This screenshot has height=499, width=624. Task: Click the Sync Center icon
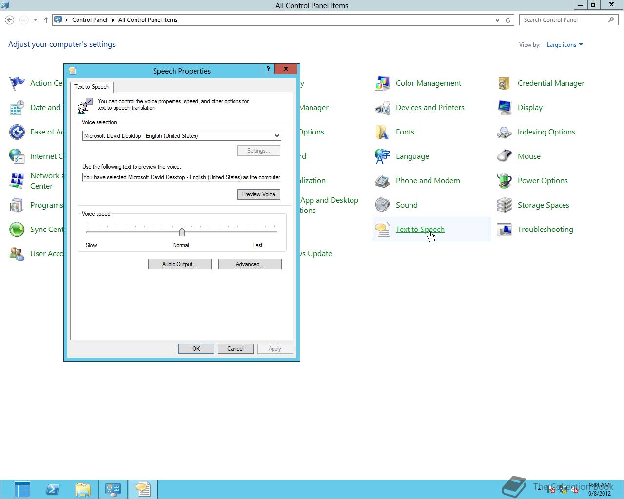pyautogui.click(x=17, y=230)
